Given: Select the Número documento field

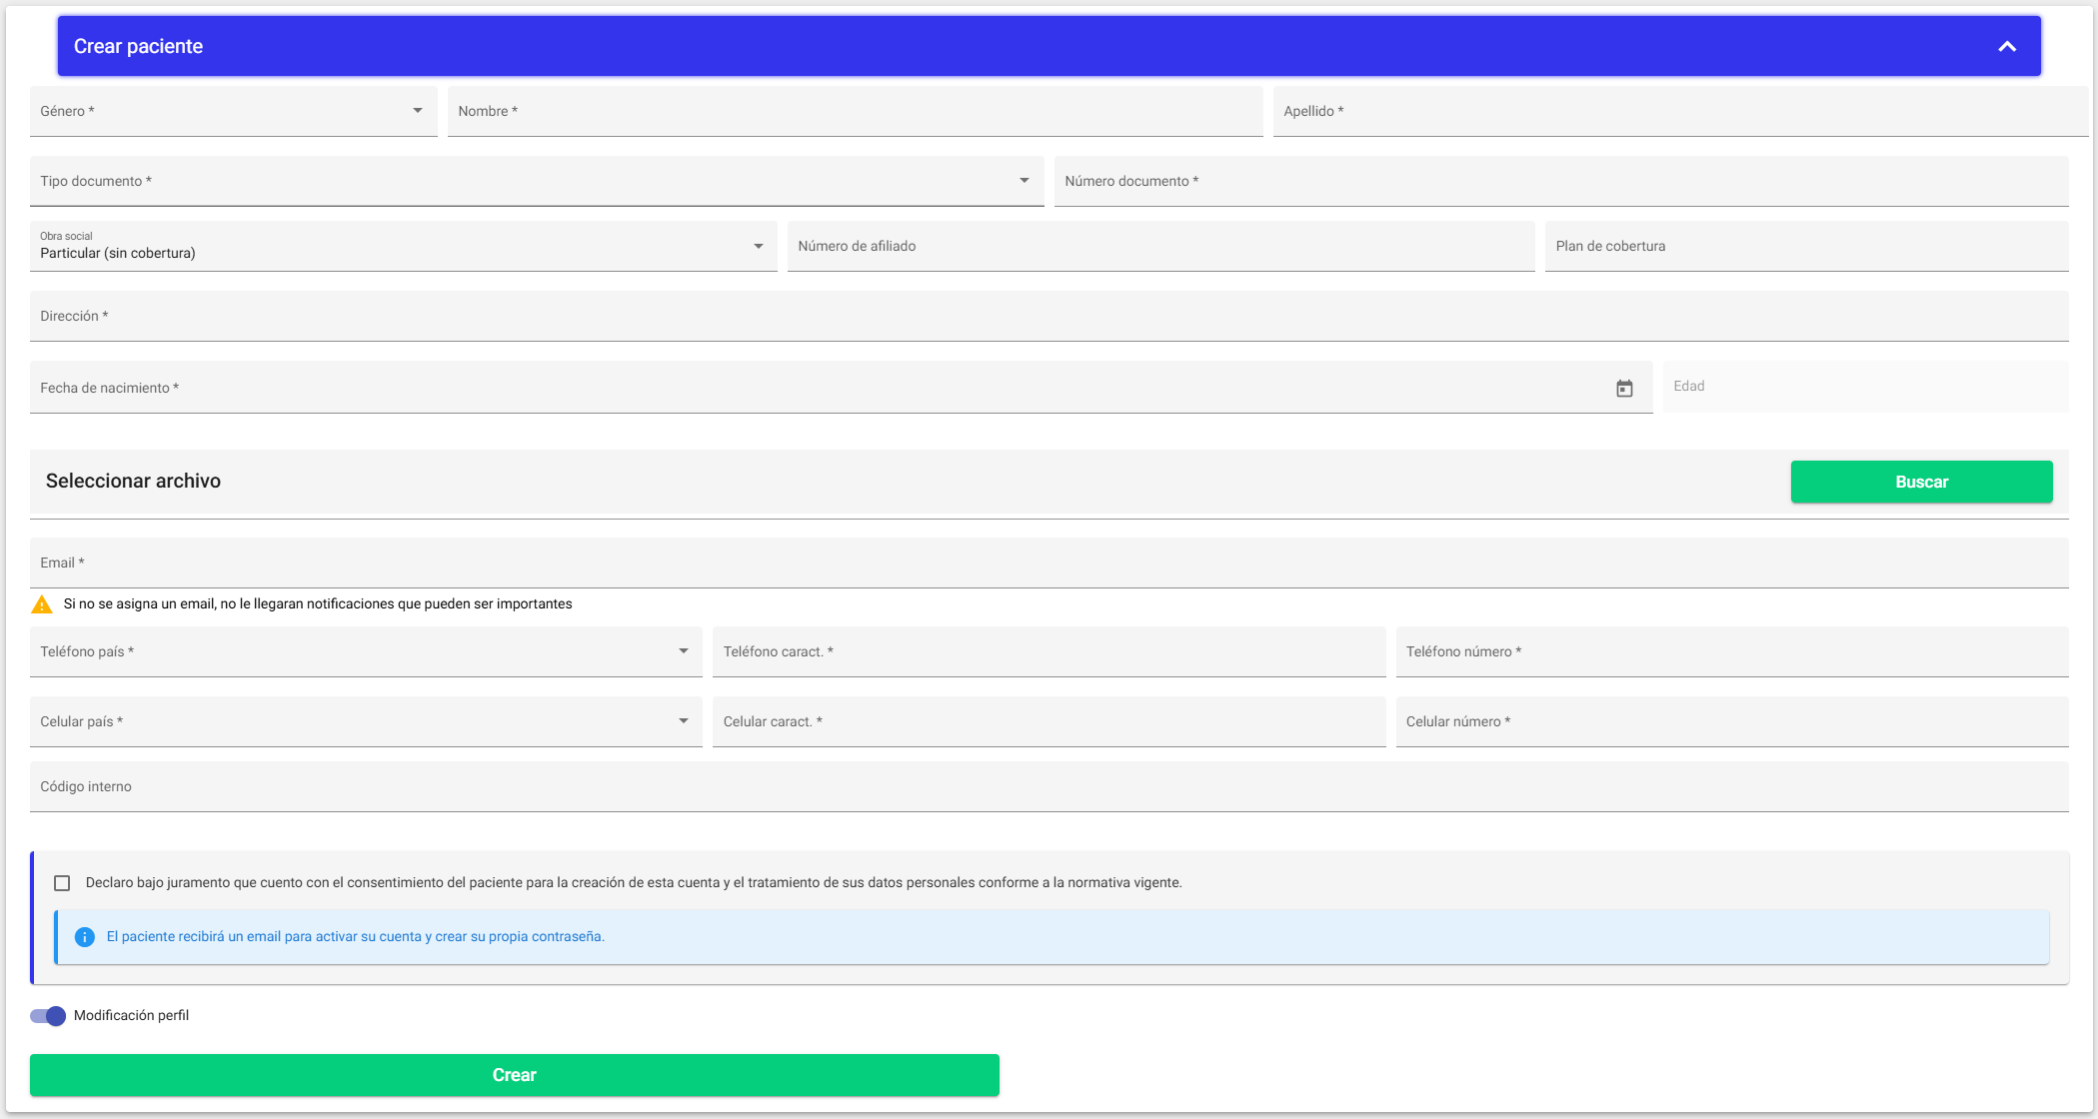Looking at the screenshot, I should (x=1561, y=181).
